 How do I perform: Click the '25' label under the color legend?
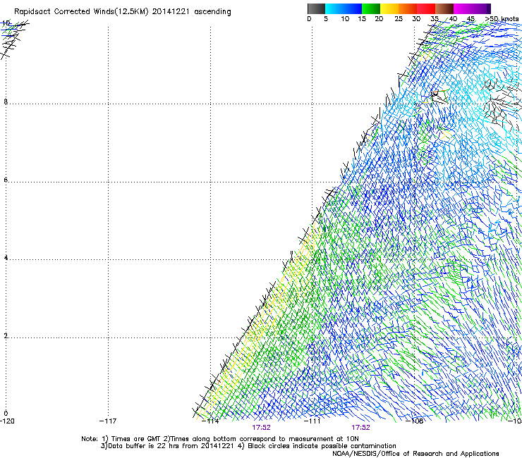coord(399,18)
